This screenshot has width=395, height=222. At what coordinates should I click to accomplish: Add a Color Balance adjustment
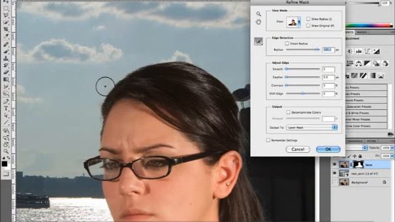pyautogui.click(x=359, y=64)
